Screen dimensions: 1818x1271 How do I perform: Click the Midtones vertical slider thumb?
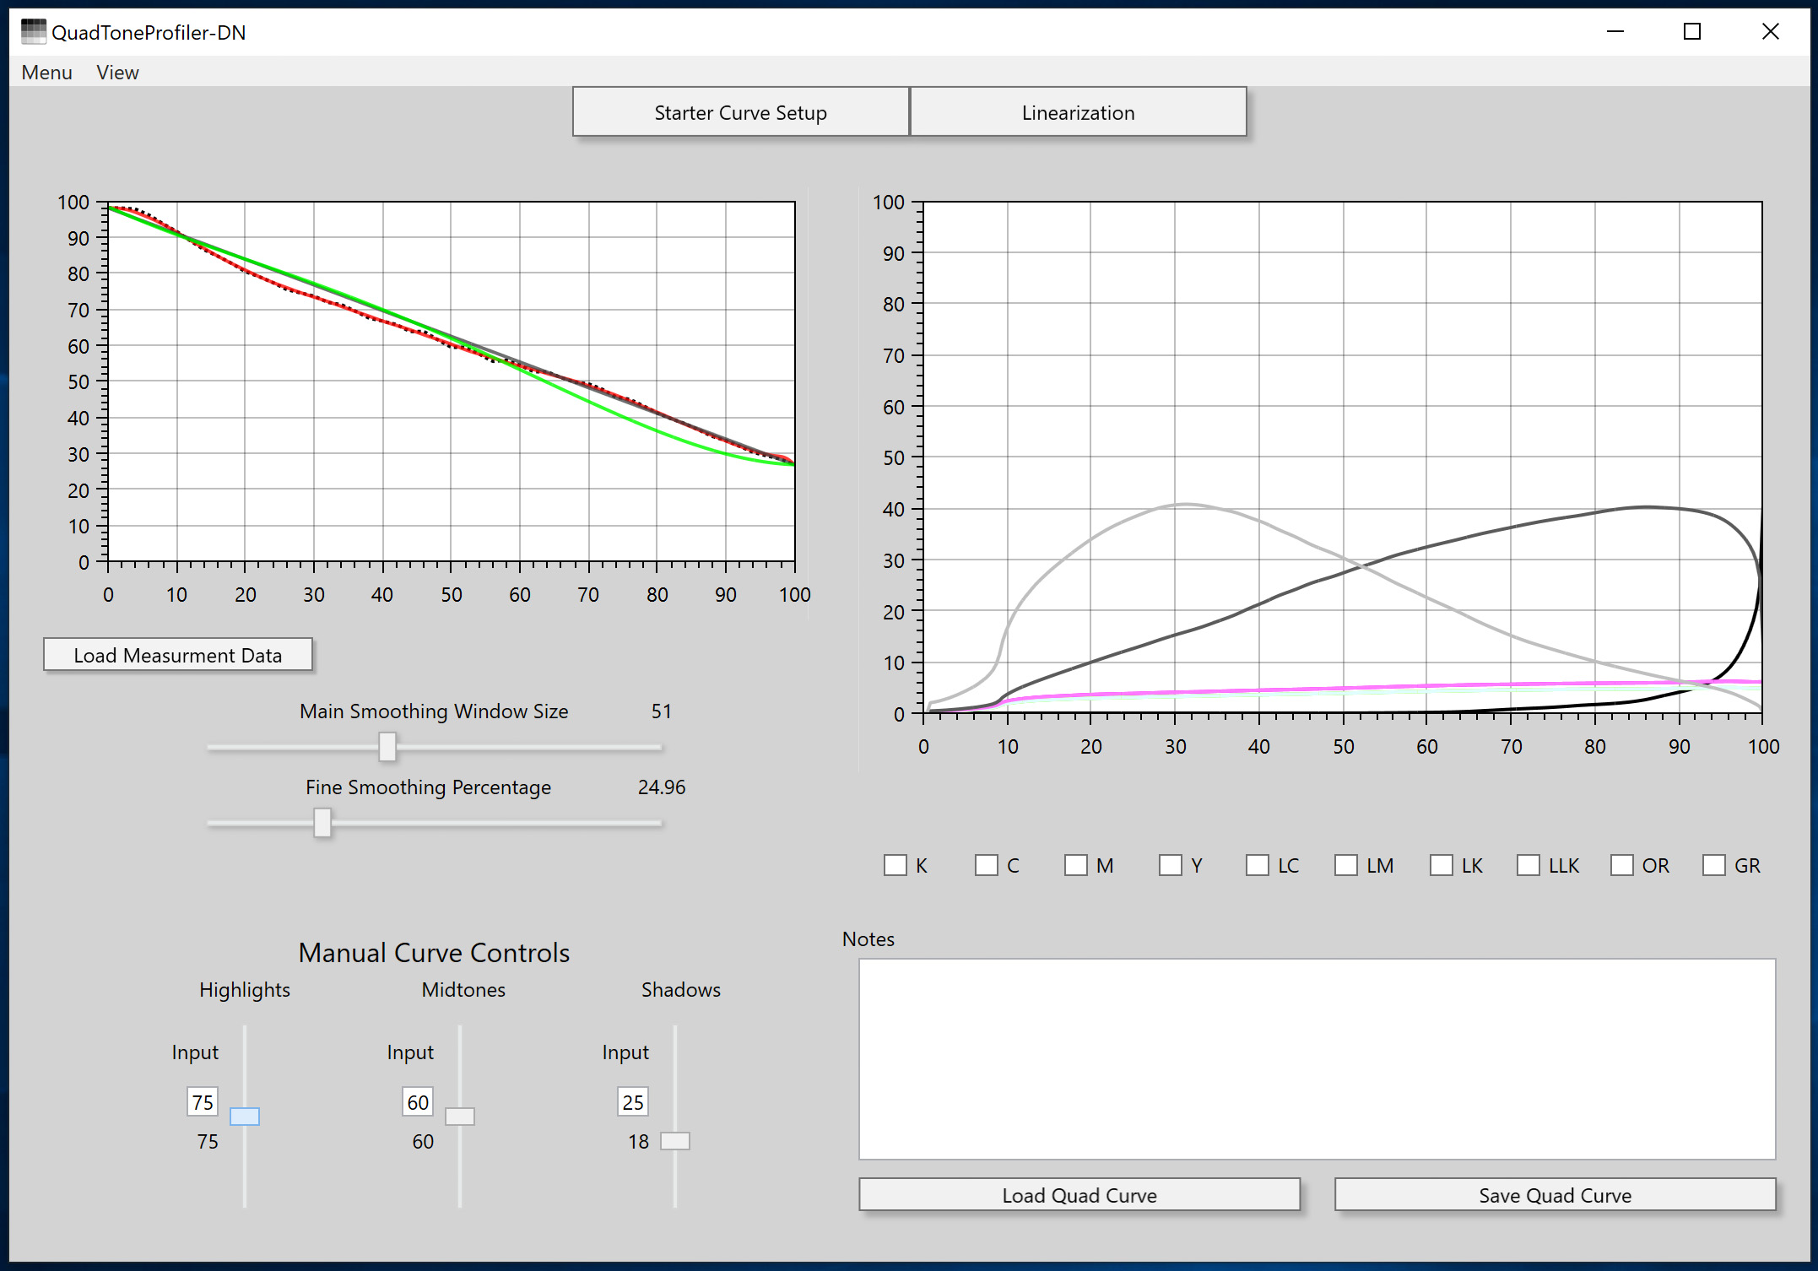coord(460,1117)
